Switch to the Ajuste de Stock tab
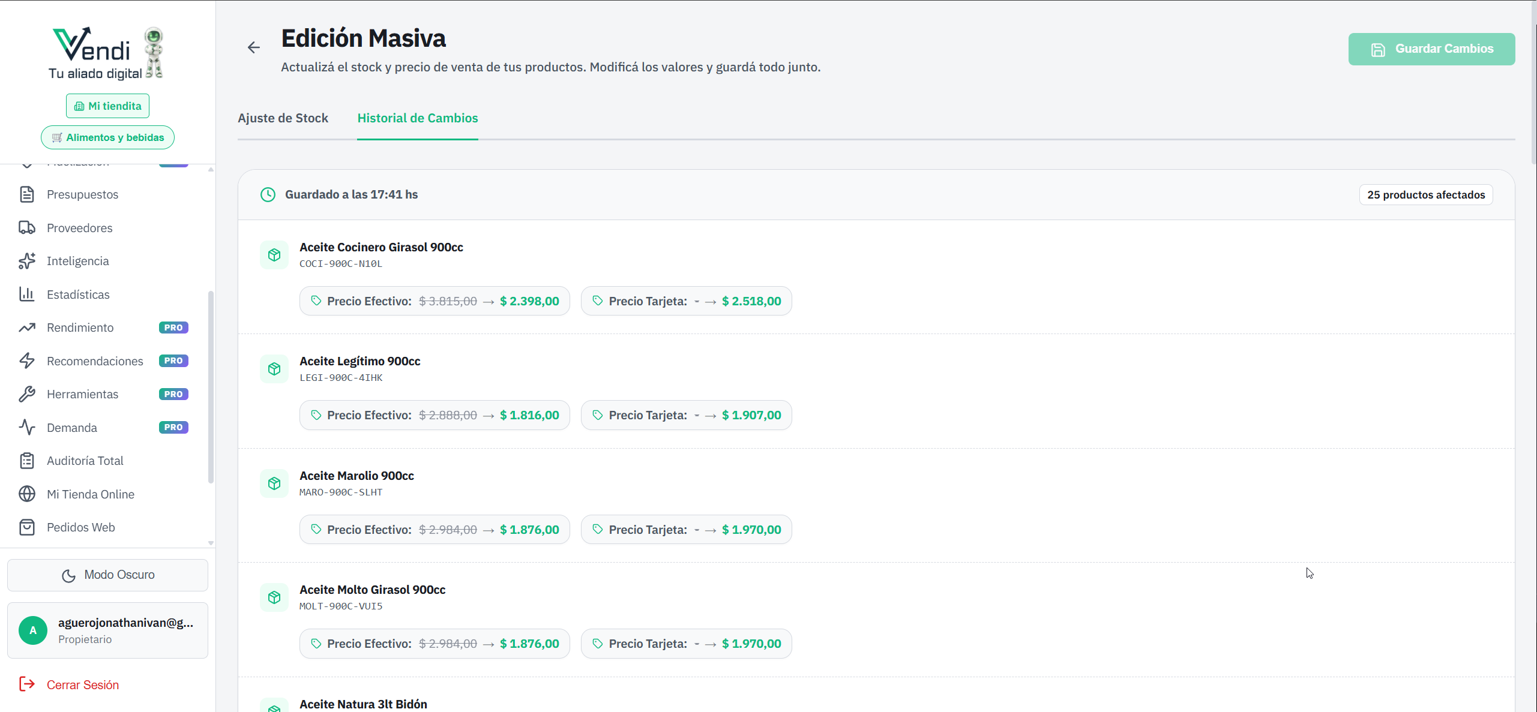1537x712 pixels. coord(283,118)
